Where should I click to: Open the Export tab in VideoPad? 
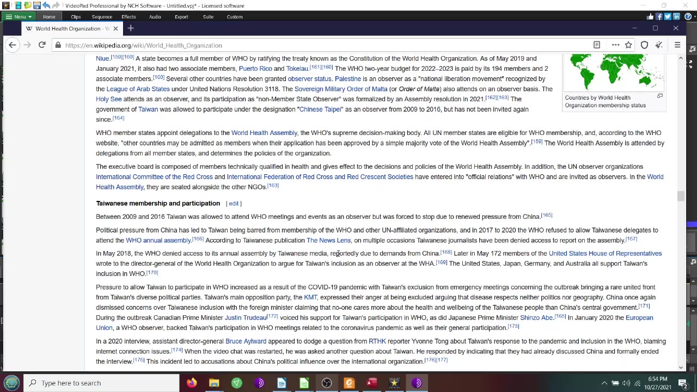coord(181,17)
